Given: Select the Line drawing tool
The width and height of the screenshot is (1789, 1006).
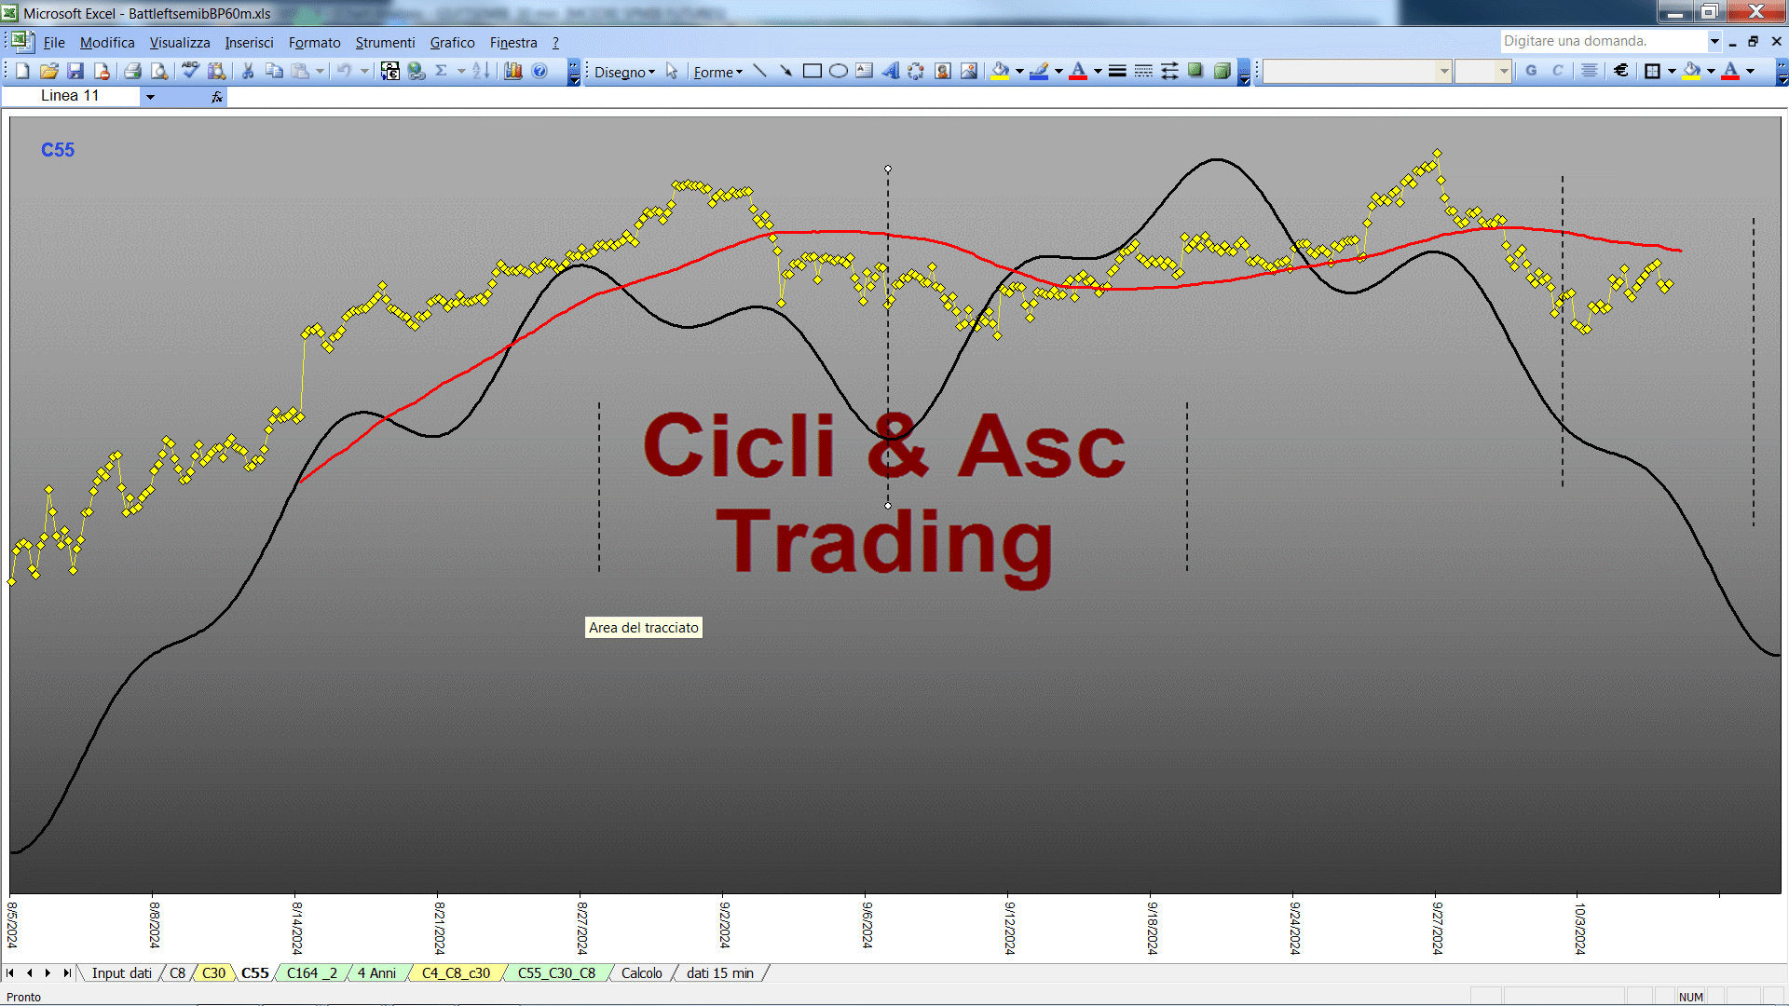Looking at the screenshot, I should point(760,72).
